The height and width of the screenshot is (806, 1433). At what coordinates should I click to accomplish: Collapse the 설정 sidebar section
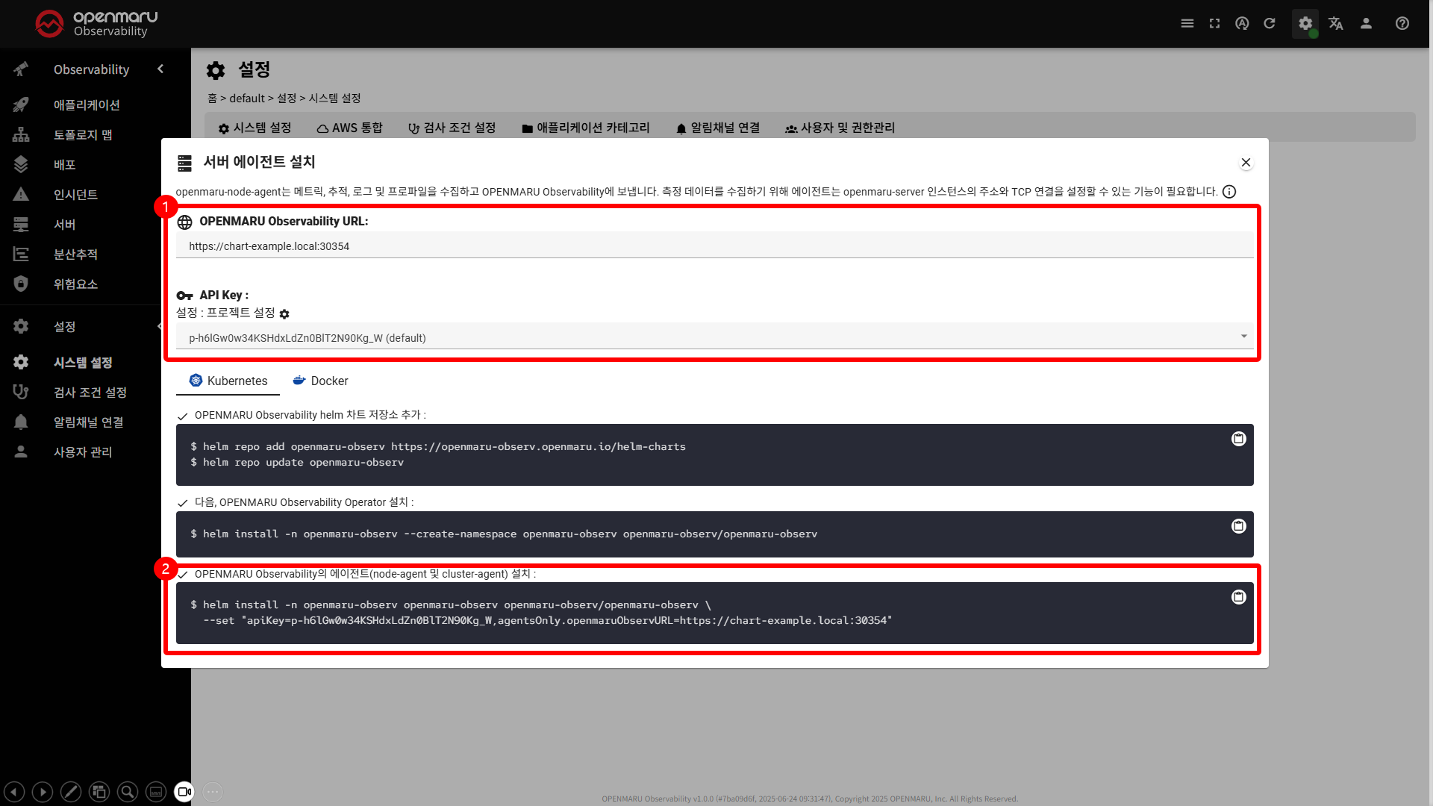coord(159,326)
